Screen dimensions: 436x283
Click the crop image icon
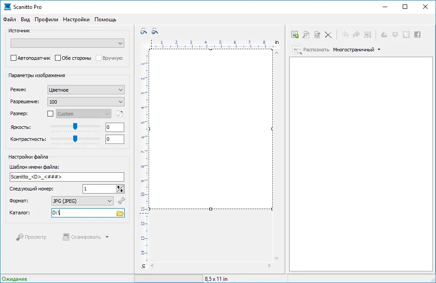367,35
